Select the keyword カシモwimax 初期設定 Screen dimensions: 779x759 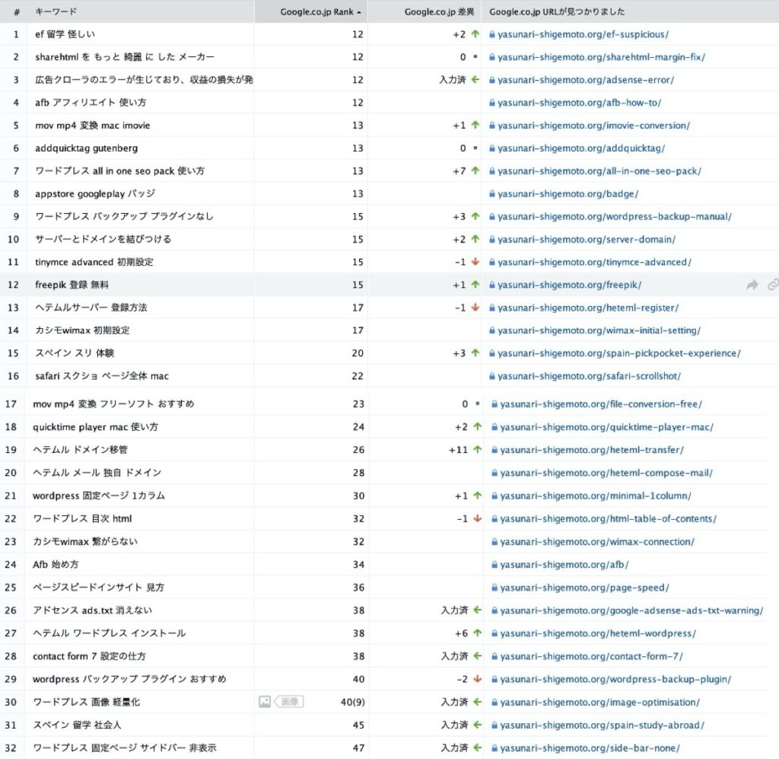click(82, 330)
